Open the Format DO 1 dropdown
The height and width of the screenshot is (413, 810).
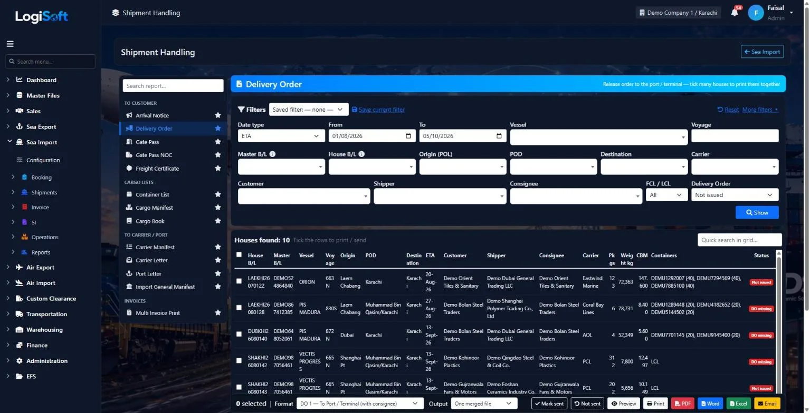360,404
